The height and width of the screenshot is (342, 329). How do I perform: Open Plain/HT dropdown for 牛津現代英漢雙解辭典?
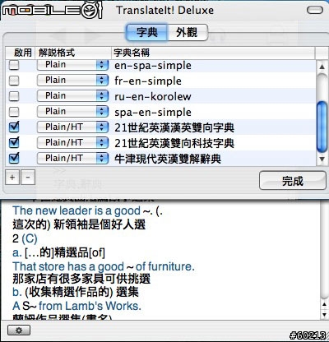pyautogui.click(x=72, y=159)
